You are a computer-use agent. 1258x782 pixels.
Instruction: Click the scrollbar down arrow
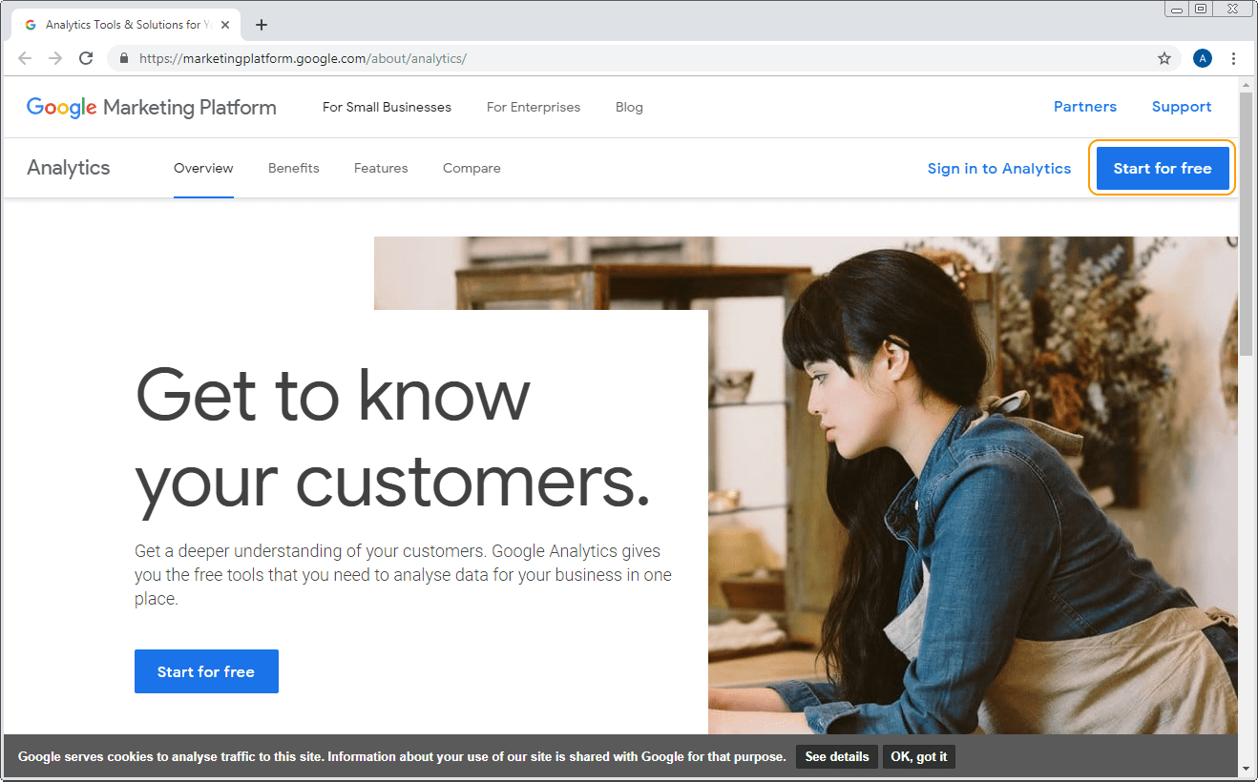coord(1247,769)
